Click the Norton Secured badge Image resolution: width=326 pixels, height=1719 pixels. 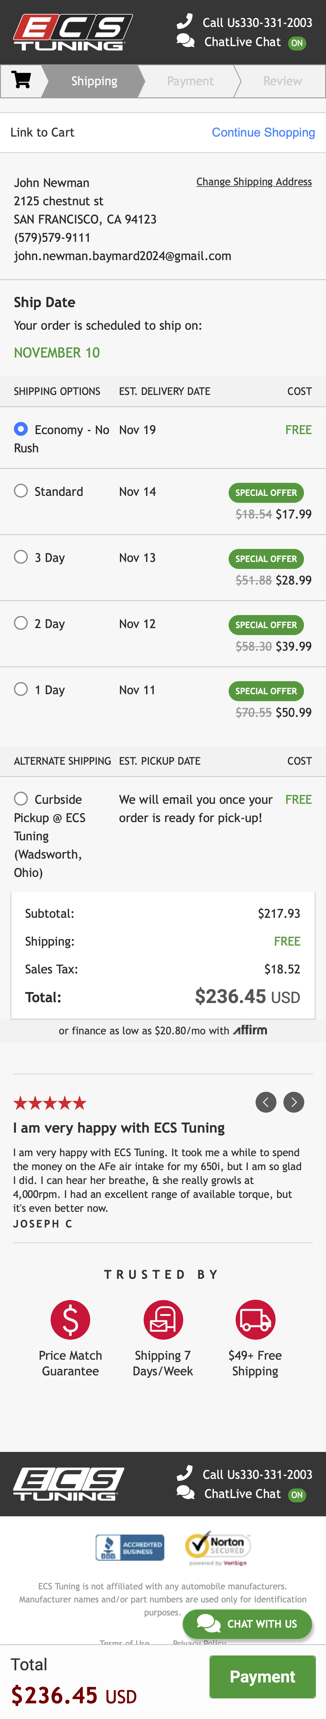217,1547
